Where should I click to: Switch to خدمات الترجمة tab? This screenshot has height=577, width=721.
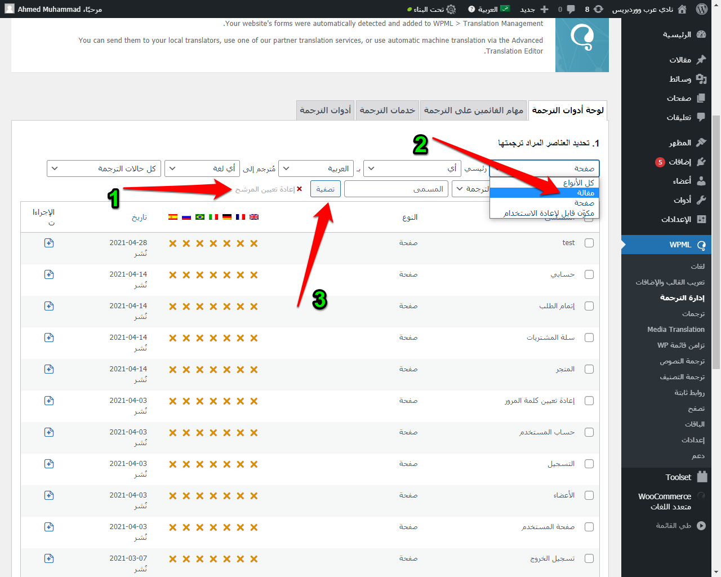point(387,110)
